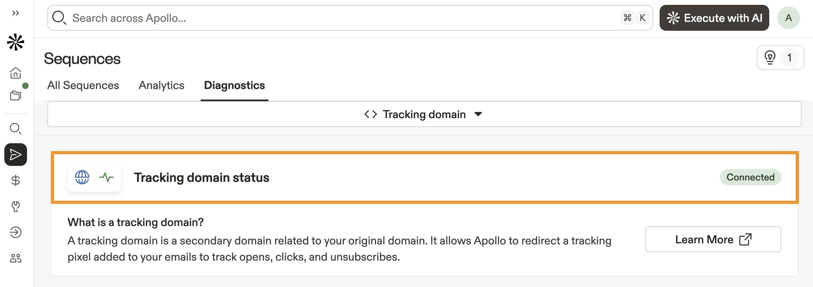Click the Apollo logo icon
This screenshot has height=287, width=813.
point(15,42)
